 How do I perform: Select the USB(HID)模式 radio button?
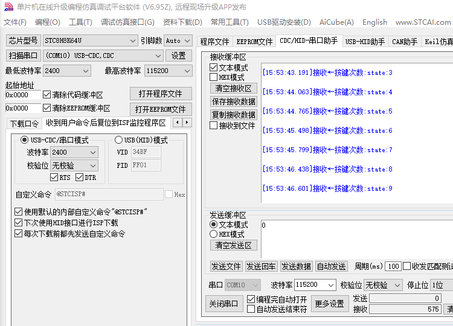118,140
